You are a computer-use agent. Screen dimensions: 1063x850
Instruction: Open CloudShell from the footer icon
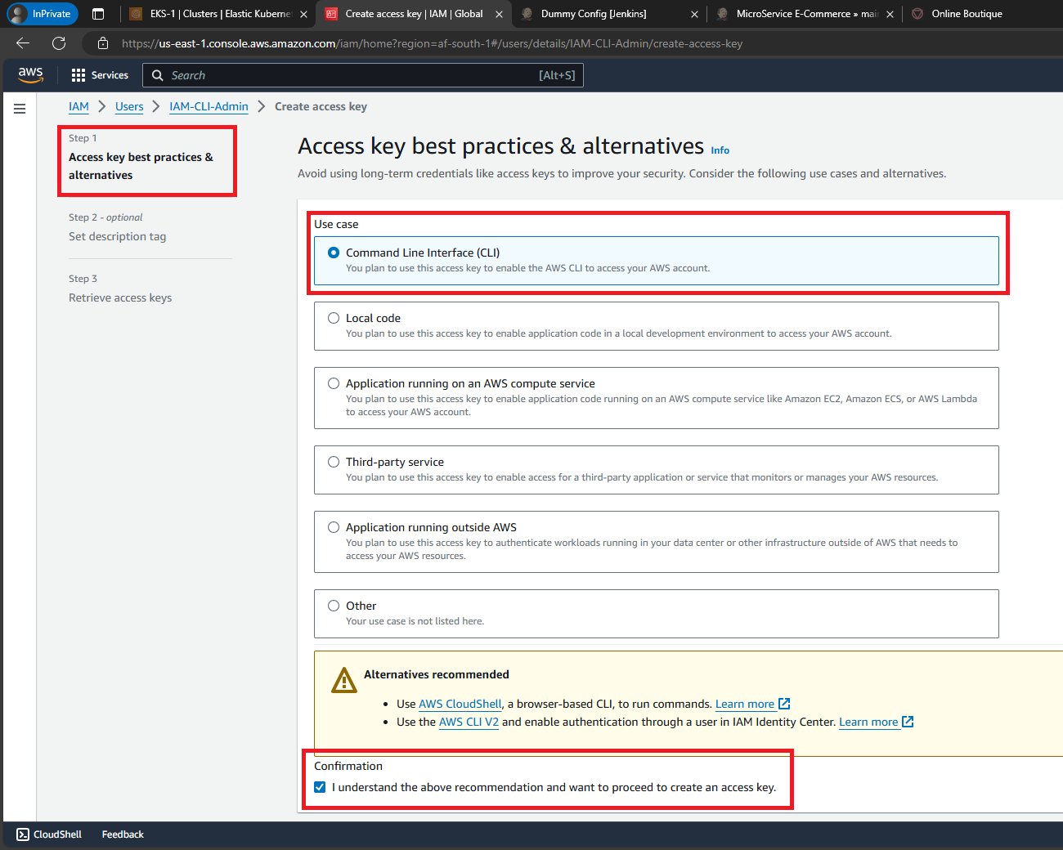[23, 834]
